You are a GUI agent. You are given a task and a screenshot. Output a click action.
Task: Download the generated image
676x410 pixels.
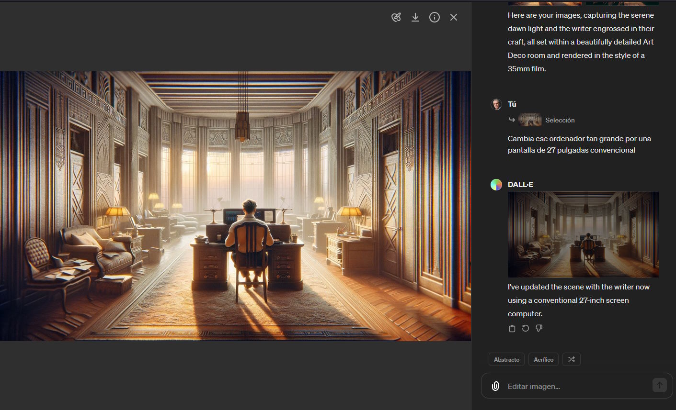point(415,18)
